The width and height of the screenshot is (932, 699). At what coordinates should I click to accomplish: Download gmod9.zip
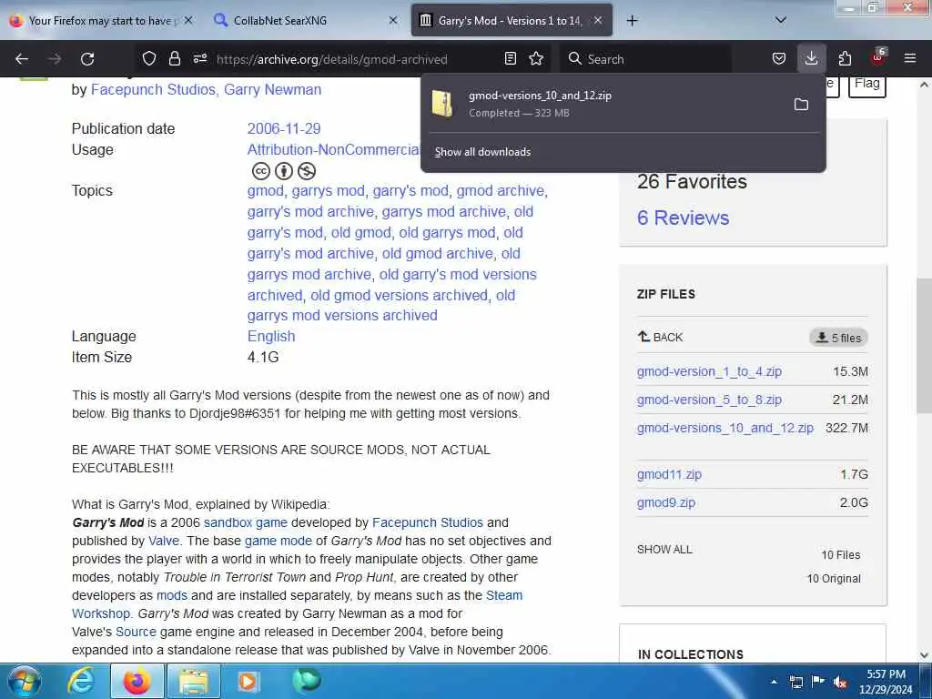point(665,502)
